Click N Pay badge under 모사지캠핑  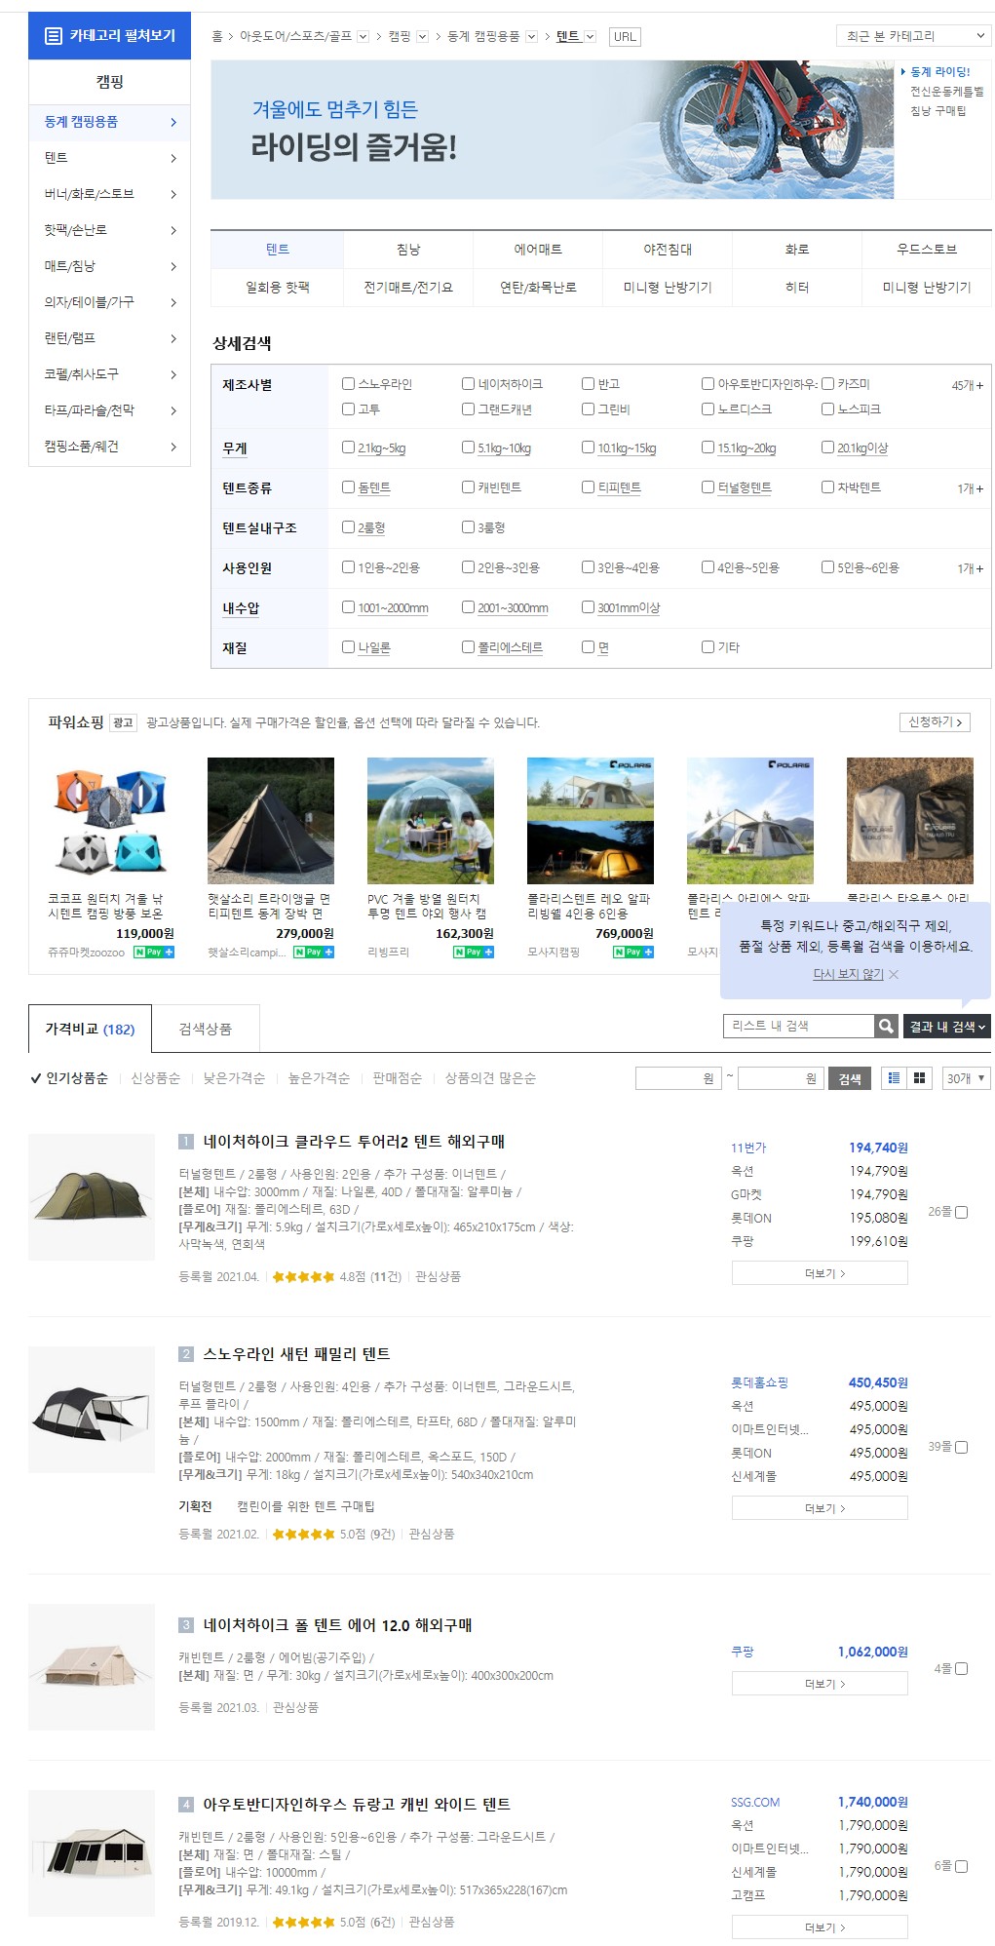click(632, 952)
